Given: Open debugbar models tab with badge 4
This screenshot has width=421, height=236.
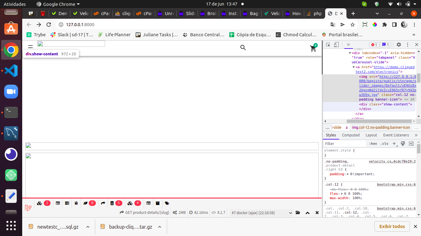Looking at the screenshot, I should pyautogui.click(x=134, y=203).
